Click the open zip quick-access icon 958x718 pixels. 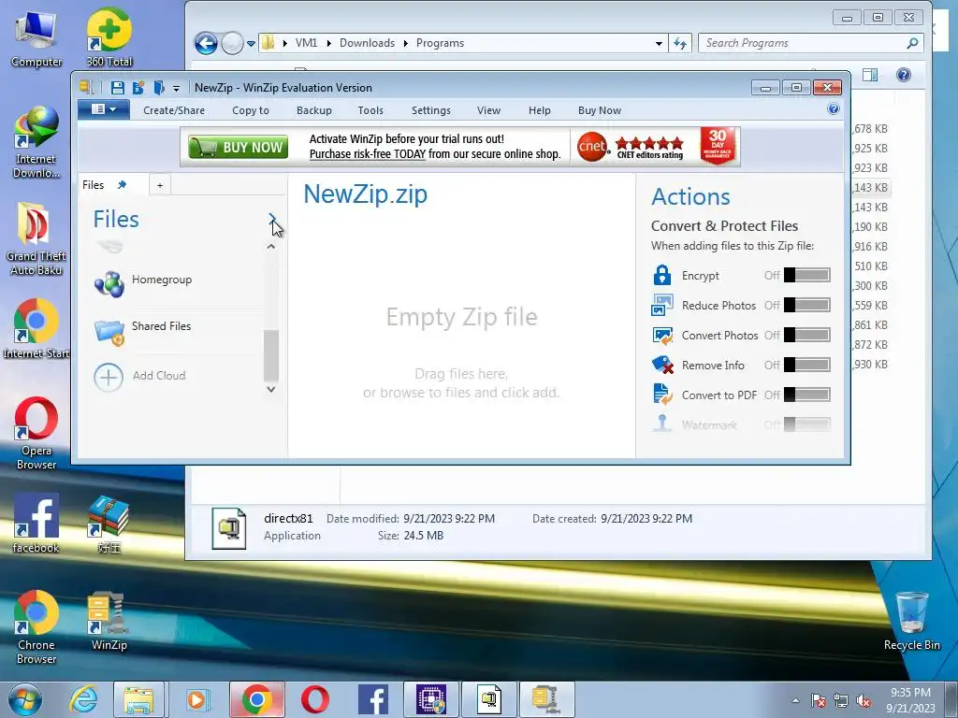pyautogui.click(x=158, y=88)
